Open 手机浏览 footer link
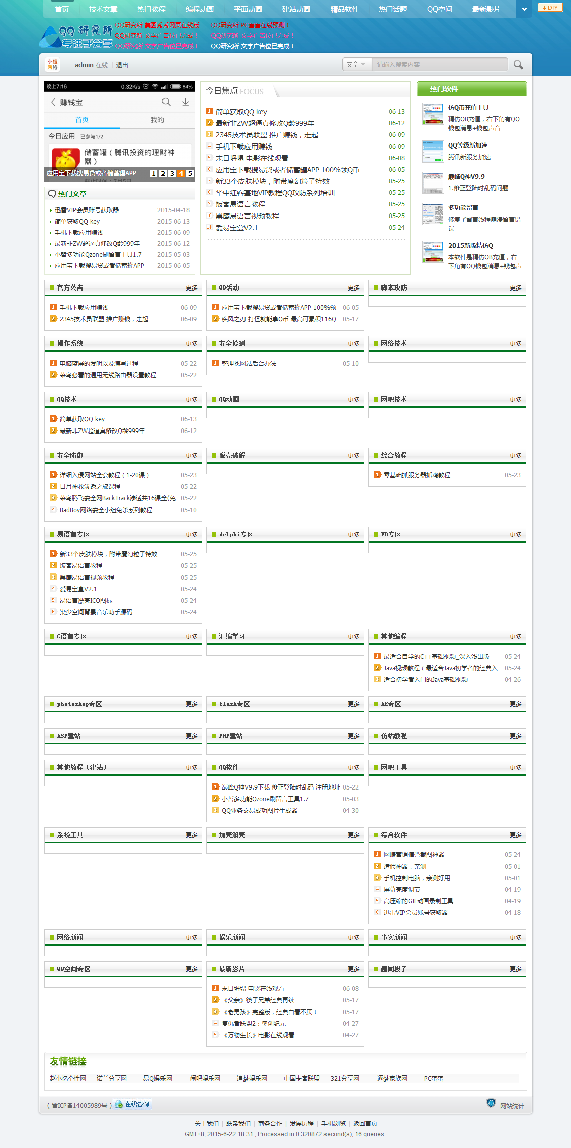Viewport: 571px width, 1148px height. tap(334, 1124)
